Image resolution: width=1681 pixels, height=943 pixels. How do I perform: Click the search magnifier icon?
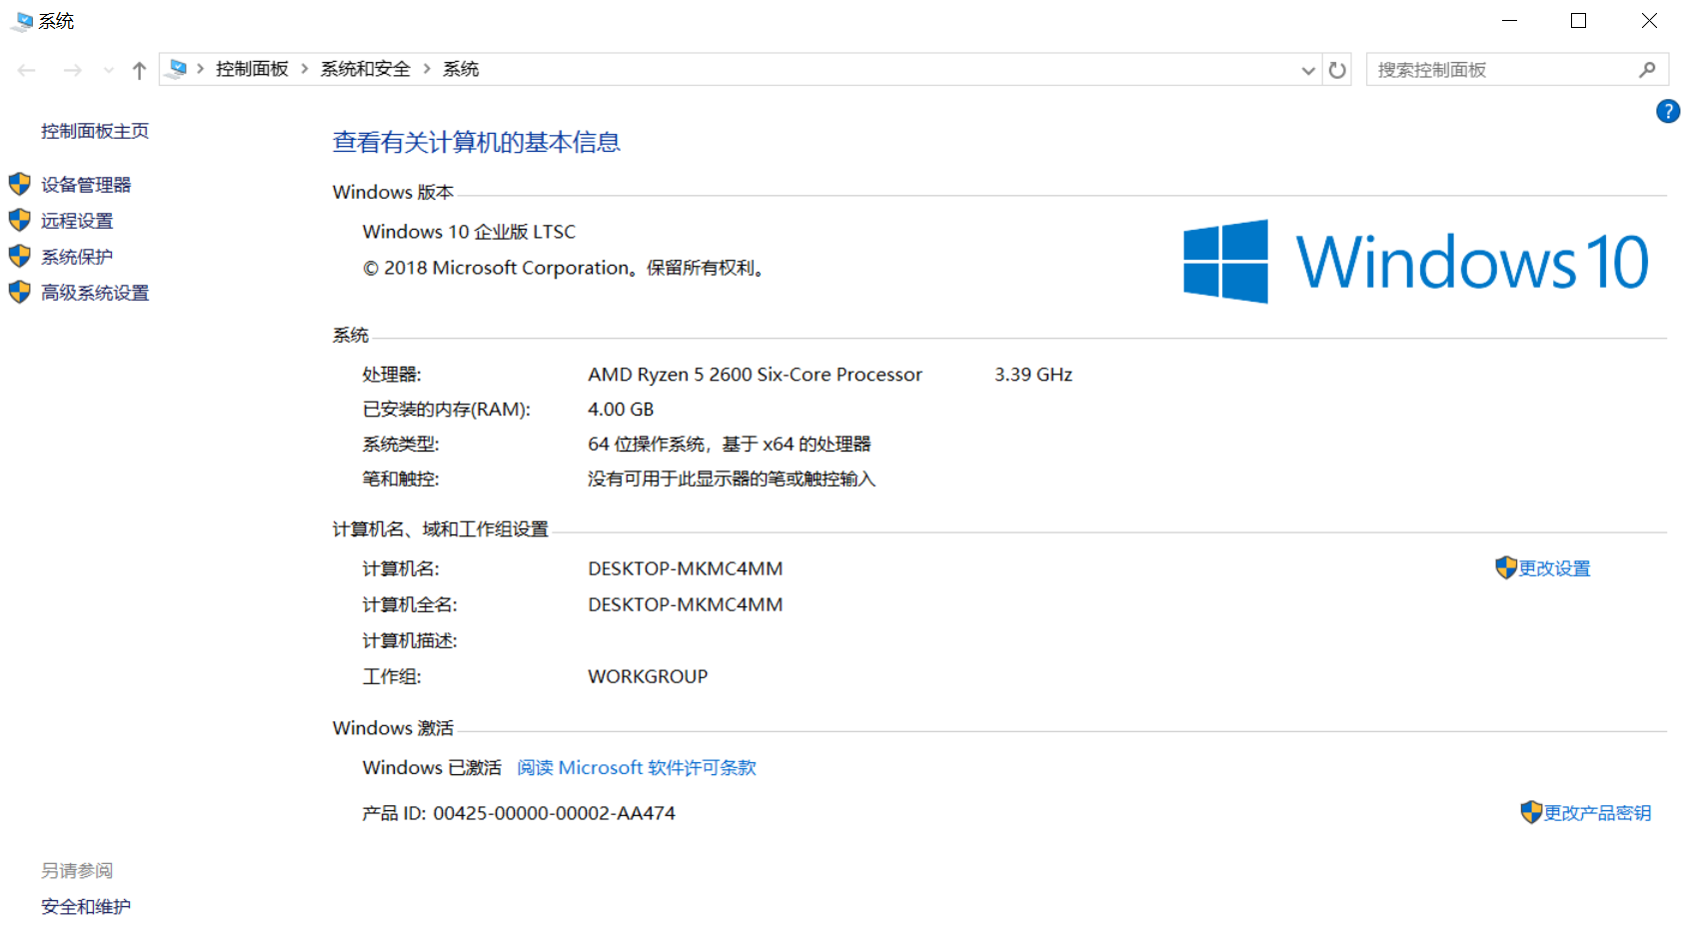tap(1647, 69)
